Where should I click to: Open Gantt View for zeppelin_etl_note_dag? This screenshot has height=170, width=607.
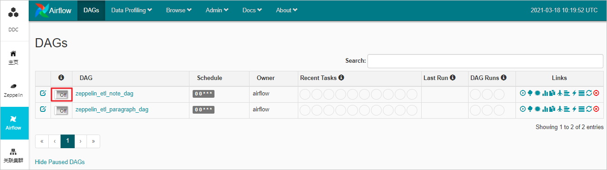pos(567,93)
